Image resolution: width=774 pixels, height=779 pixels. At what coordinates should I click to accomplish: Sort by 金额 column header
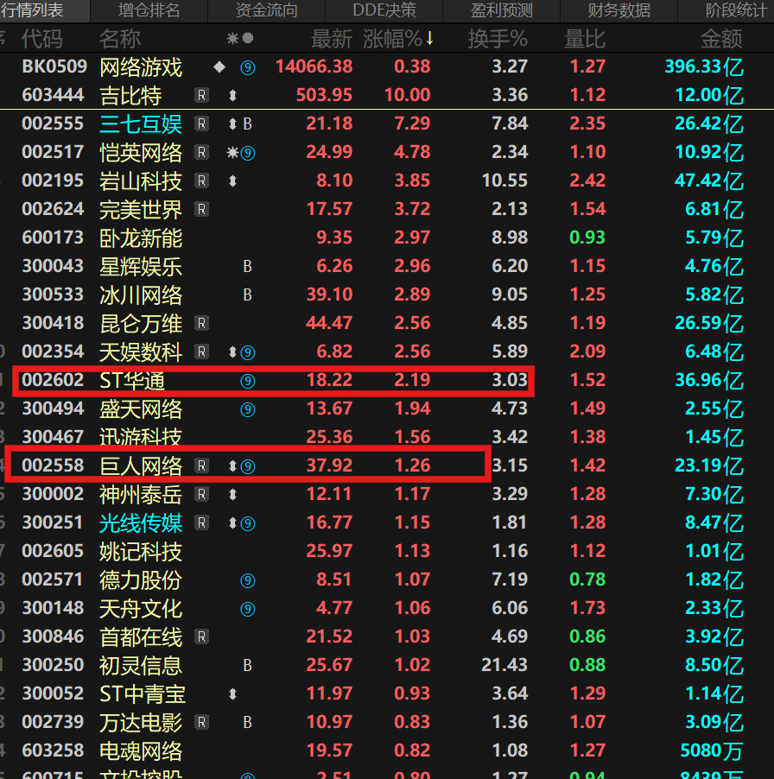click(x=721, y=39)
